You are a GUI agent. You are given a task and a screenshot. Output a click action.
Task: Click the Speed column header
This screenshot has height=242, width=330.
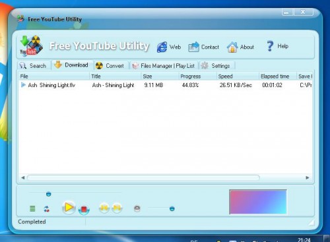(x=238, y=76)
